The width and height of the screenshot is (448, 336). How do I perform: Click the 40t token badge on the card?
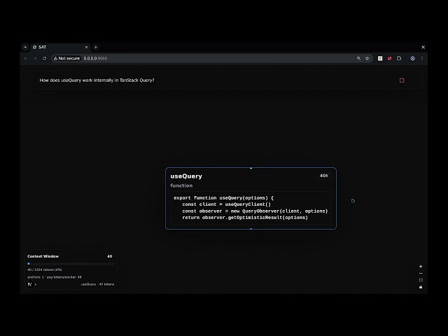[x=323, y=176]
